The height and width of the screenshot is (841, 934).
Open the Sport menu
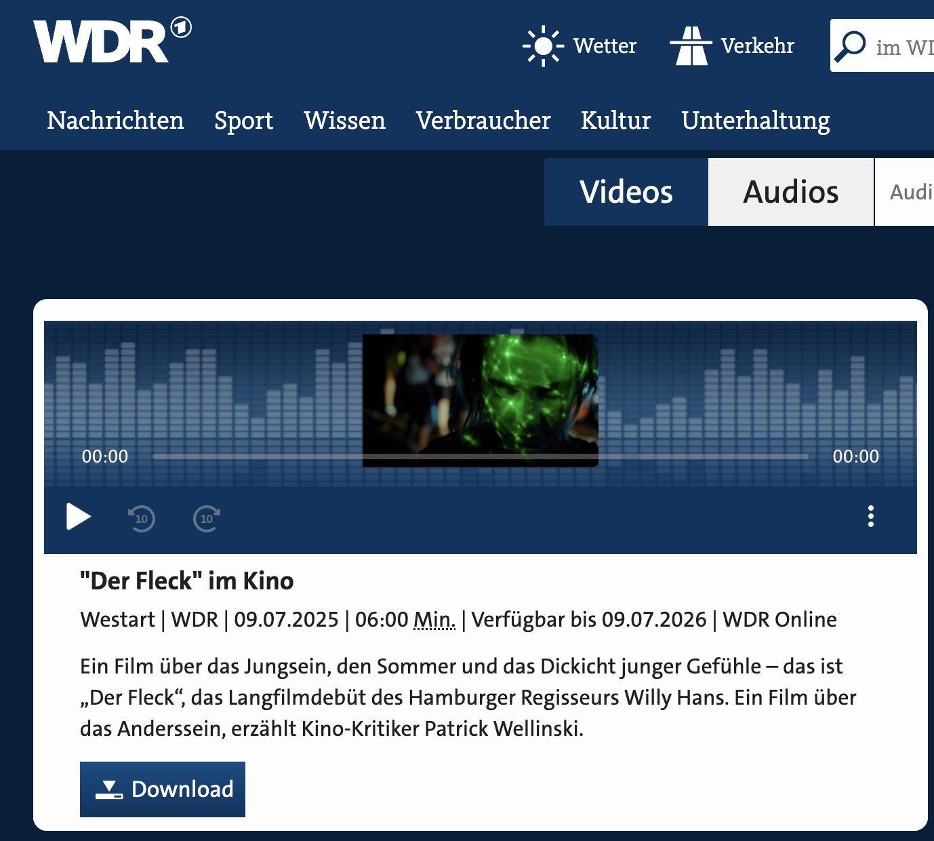click(243, 121)
